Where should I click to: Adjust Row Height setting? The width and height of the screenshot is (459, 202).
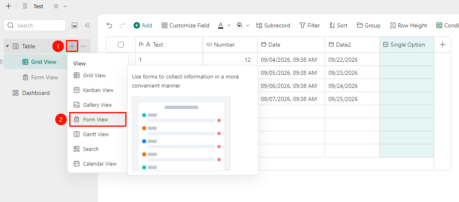(x=409, y=25)
